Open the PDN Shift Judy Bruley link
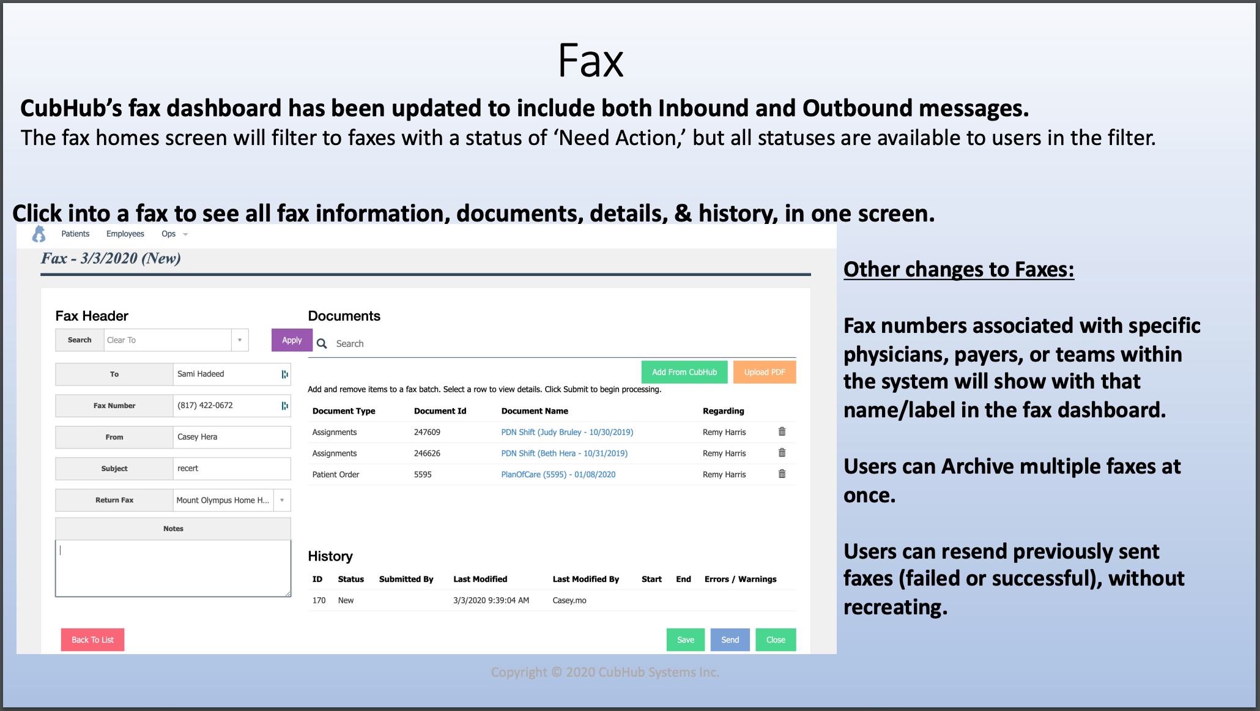The image size is (1260, 711). 567,432
